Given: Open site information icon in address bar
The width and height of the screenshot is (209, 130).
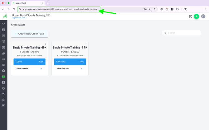Looking at the screenshot, I should [20, 9].
